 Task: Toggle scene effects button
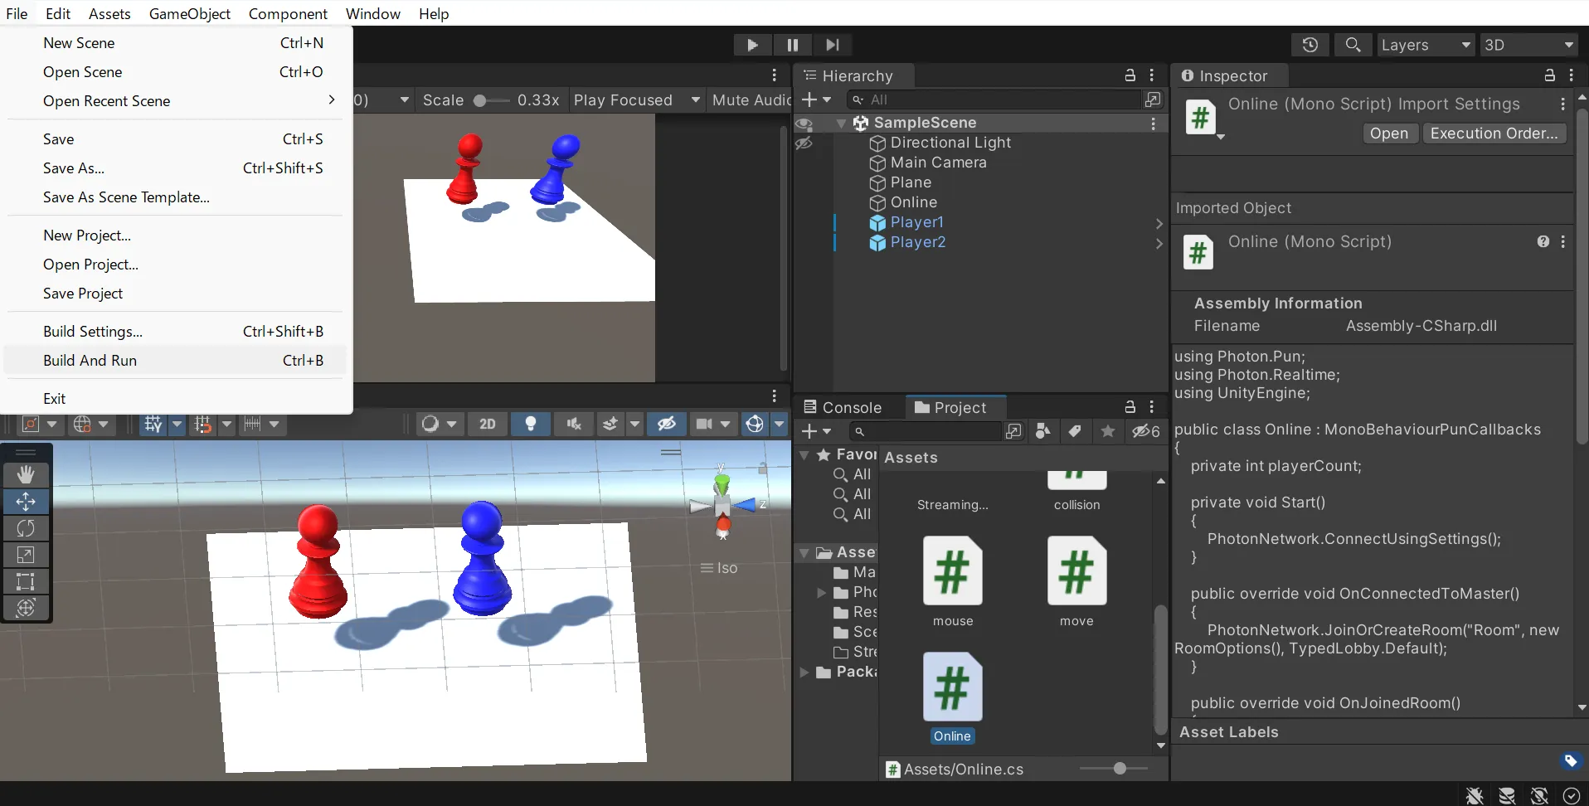point(610,424)
